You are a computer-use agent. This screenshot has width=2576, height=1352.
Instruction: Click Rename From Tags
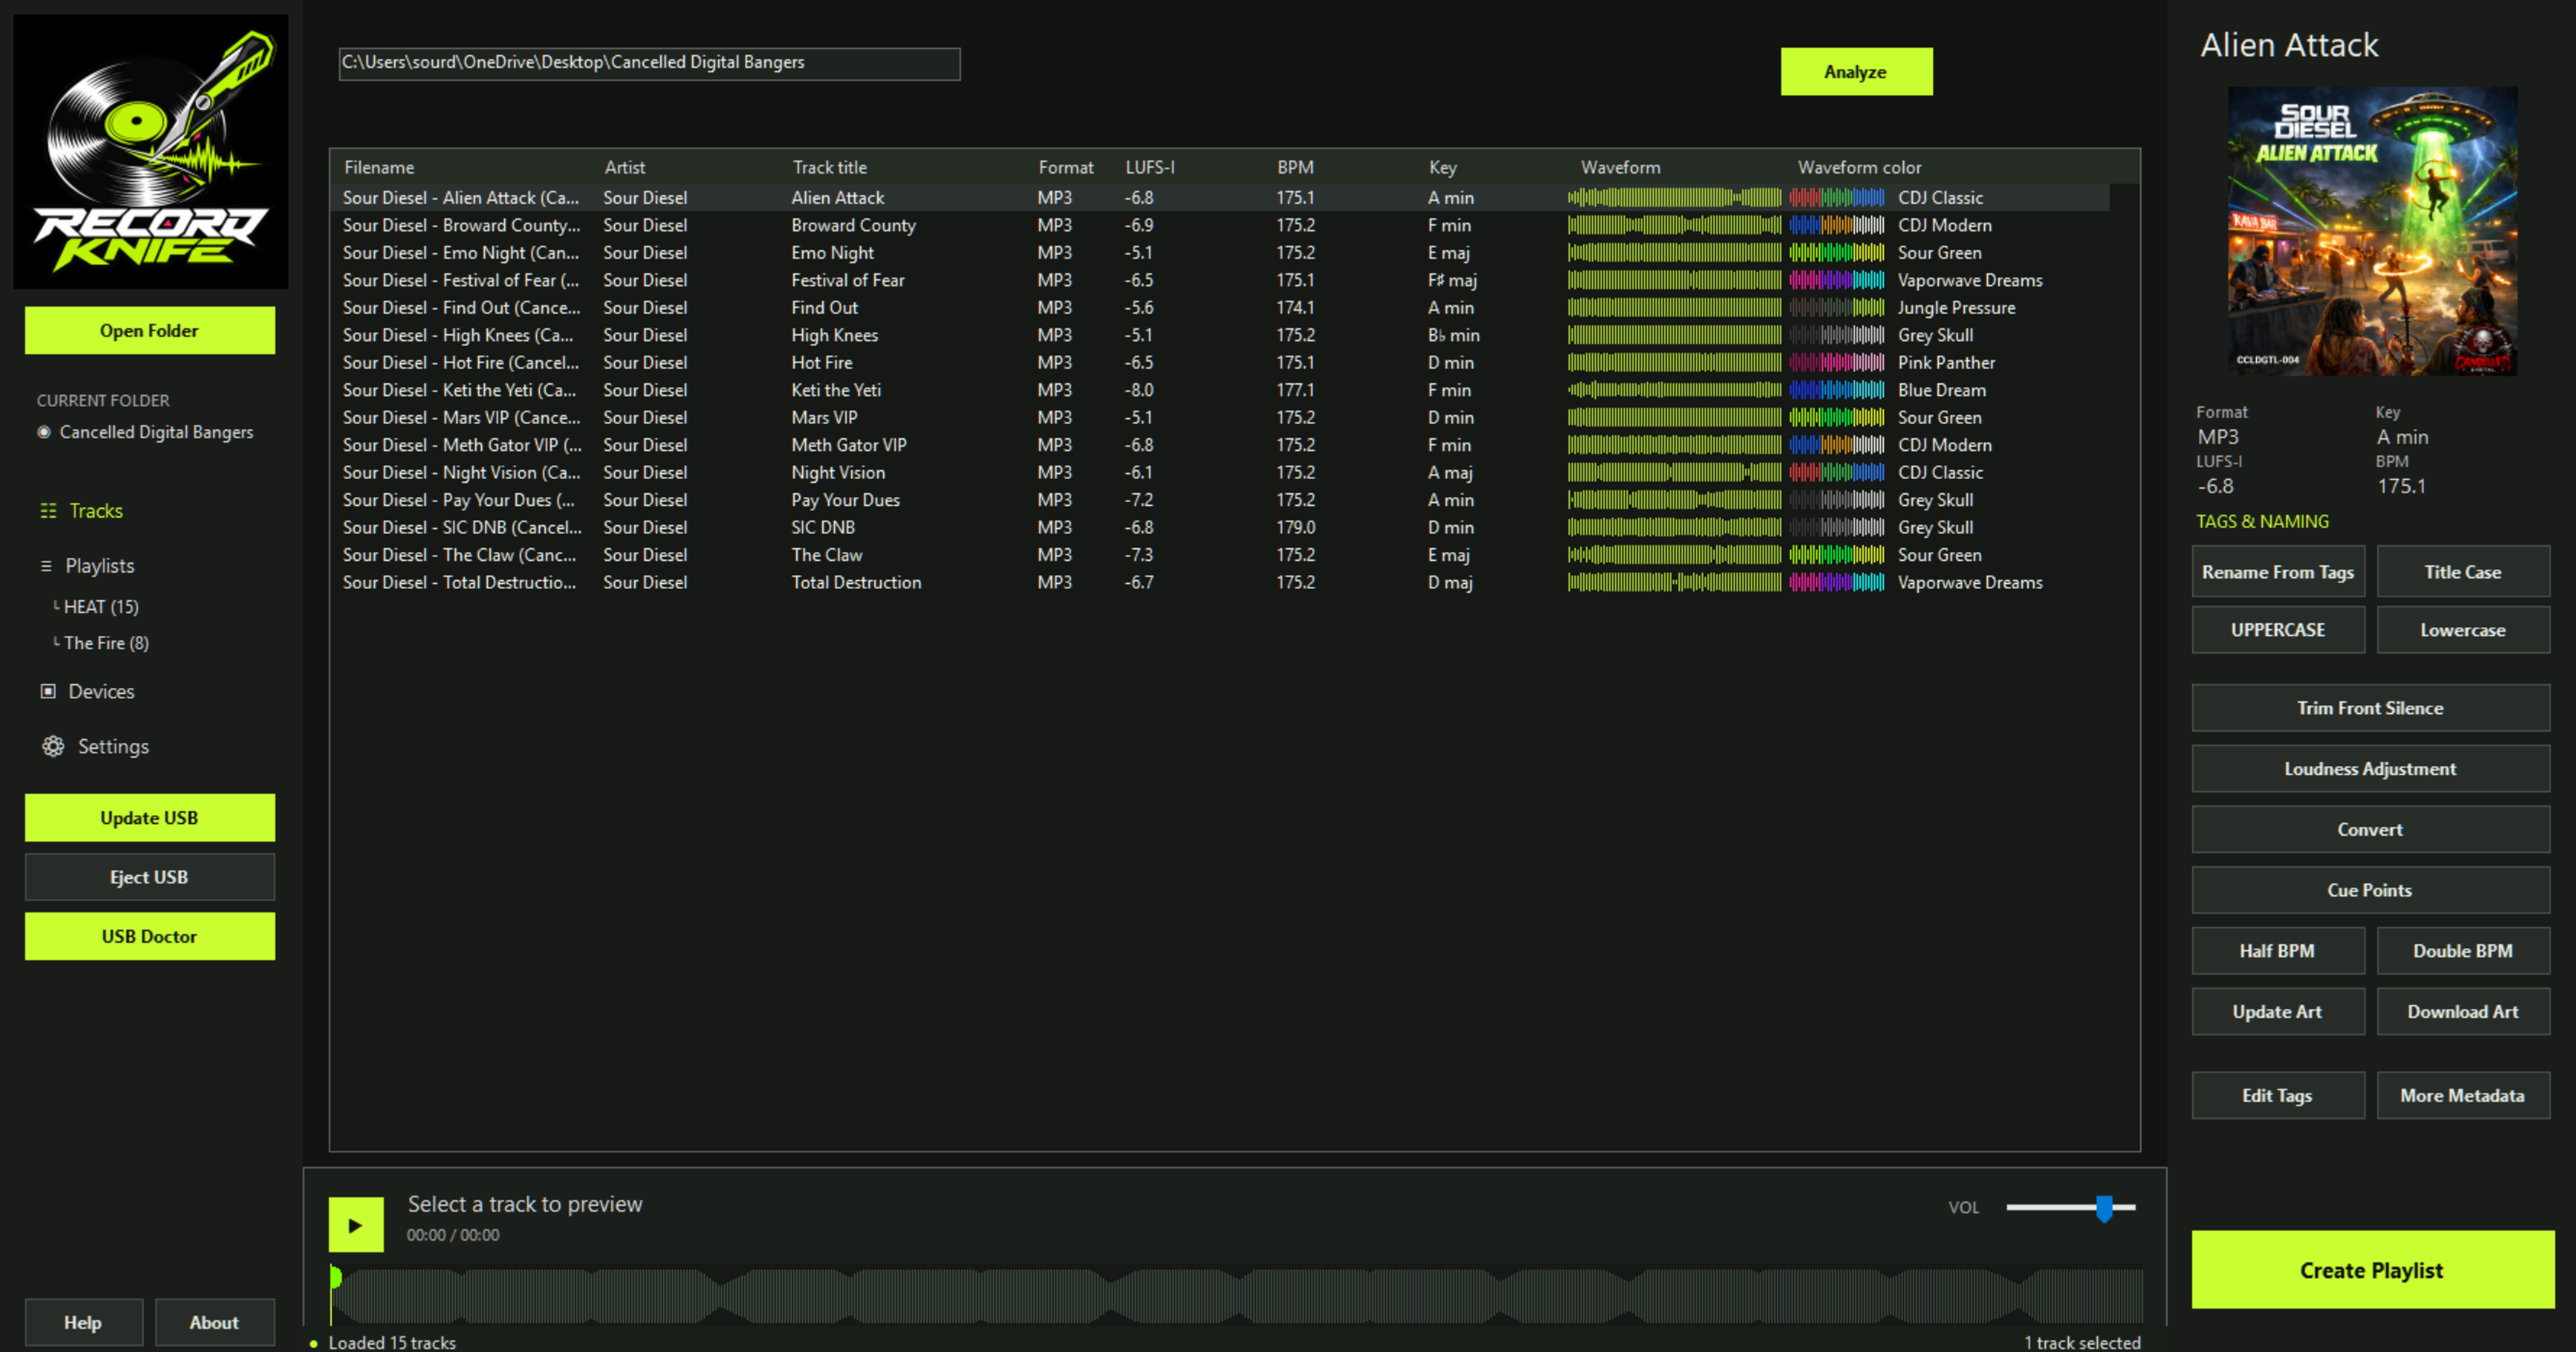pyautogui.click(x=2278, y=572)
